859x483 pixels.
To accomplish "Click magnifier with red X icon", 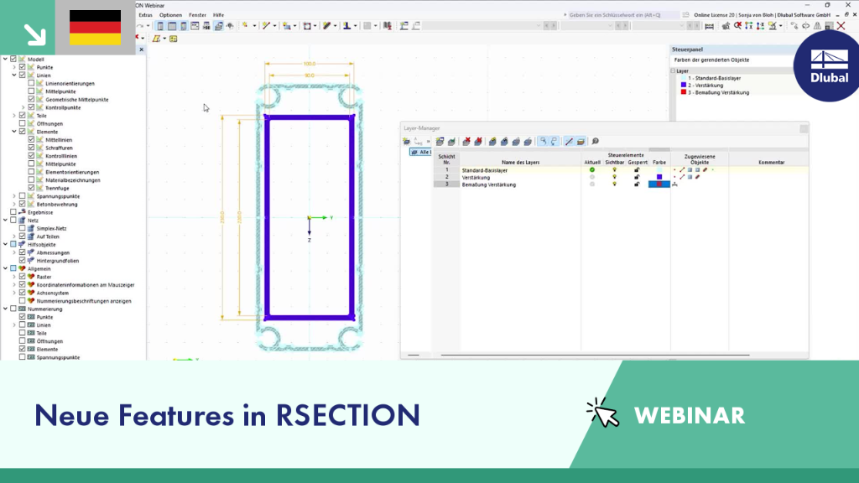I will pos(738,26).
